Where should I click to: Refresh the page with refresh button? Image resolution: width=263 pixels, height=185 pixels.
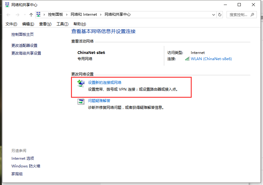(x=220, y=15)
